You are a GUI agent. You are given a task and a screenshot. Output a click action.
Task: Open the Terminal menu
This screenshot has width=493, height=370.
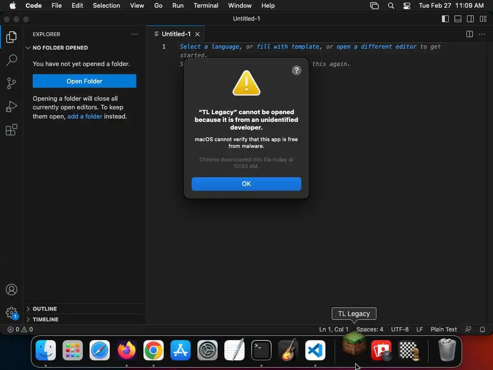[206, 6]
